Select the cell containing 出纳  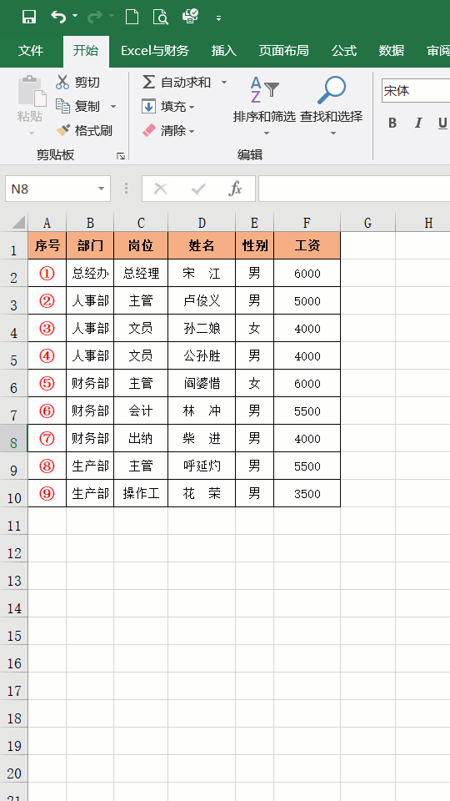click(141, 439)
